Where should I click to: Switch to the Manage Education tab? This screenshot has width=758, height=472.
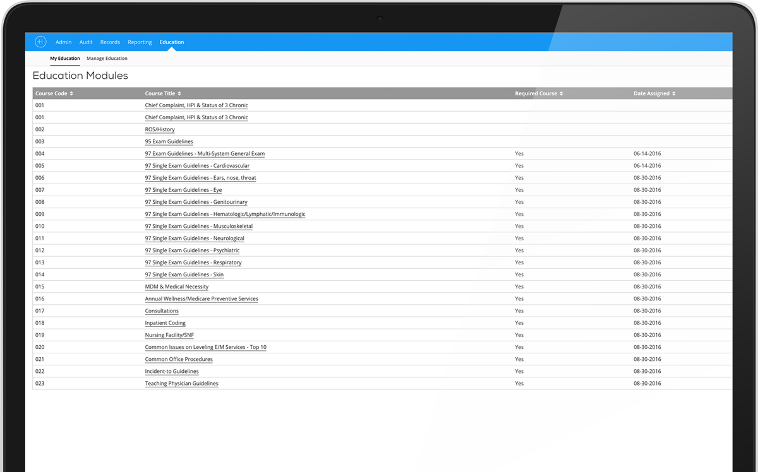(107, 58)
